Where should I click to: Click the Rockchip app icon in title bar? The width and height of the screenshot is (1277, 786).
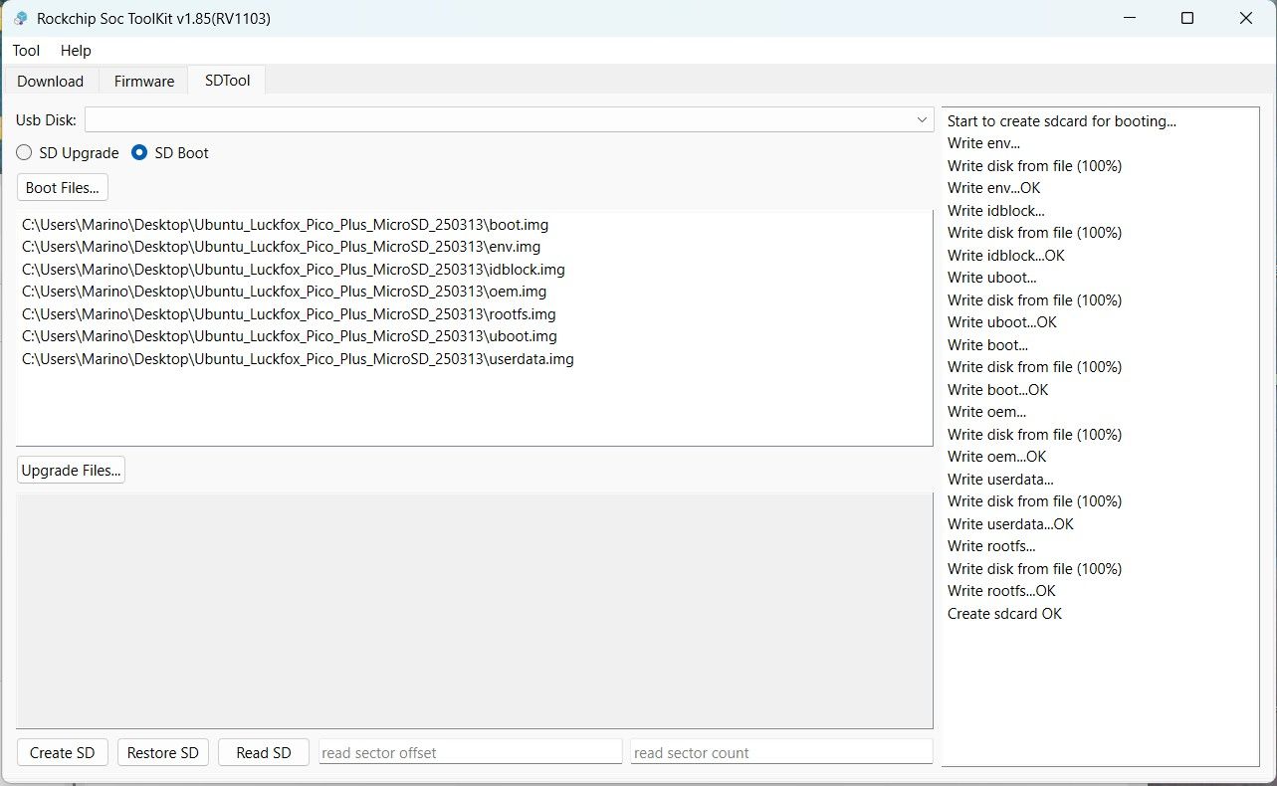(20, 18)
